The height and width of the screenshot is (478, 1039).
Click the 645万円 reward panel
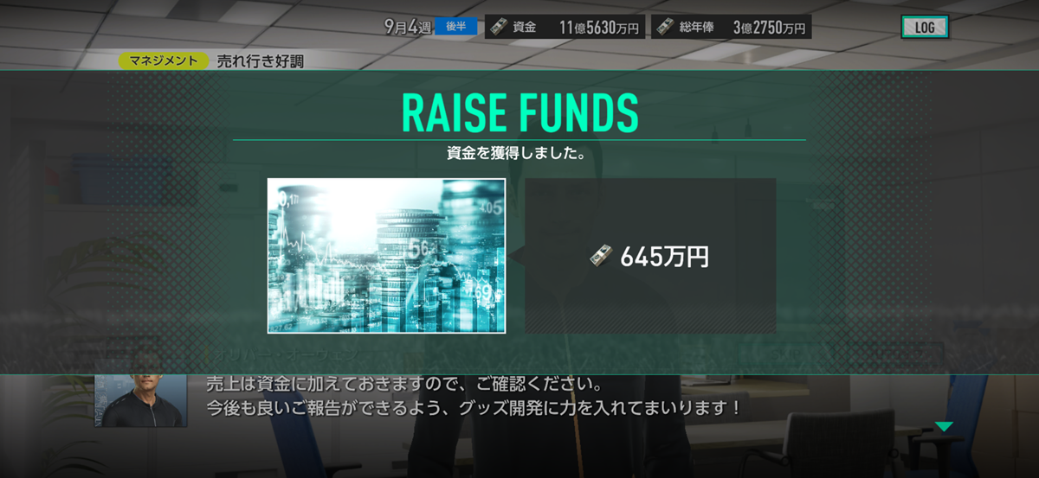pyautogui.click(x=650, y=256)
